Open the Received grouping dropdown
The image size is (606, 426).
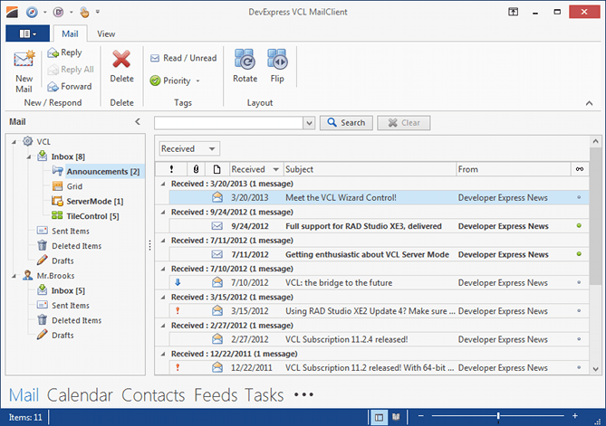[x=189, y=148]
